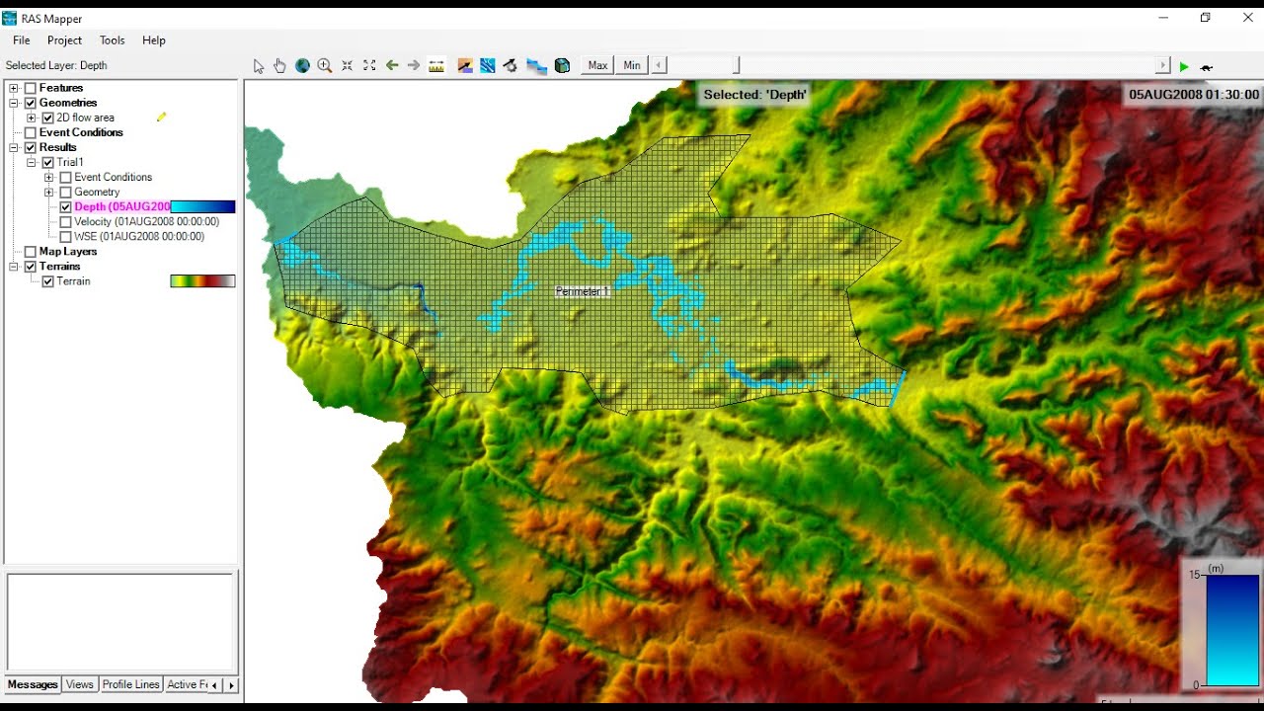1264x711 pixels.
Task: Open the gear animation settings icon
Action: coord(511,66)
